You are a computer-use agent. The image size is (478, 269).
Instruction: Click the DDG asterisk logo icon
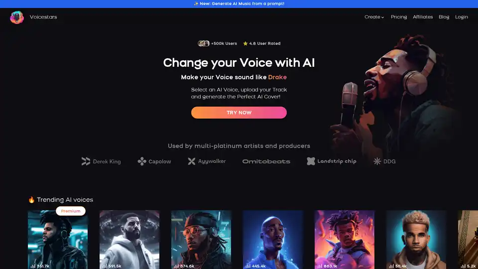tap(377, 161)
